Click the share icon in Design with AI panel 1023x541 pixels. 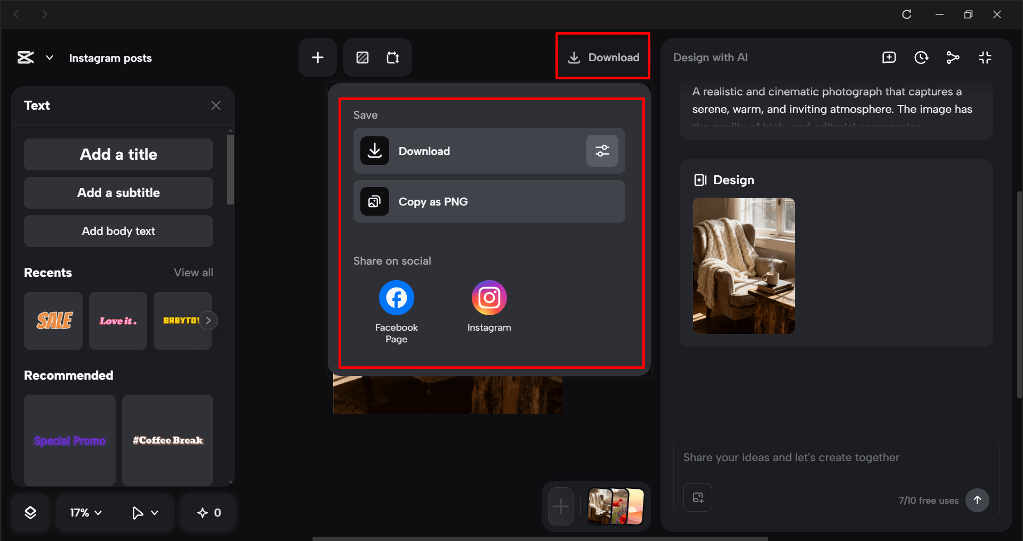tap(953, 58)
